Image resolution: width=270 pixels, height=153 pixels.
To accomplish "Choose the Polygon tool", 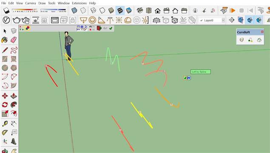I will coord(14,68).
